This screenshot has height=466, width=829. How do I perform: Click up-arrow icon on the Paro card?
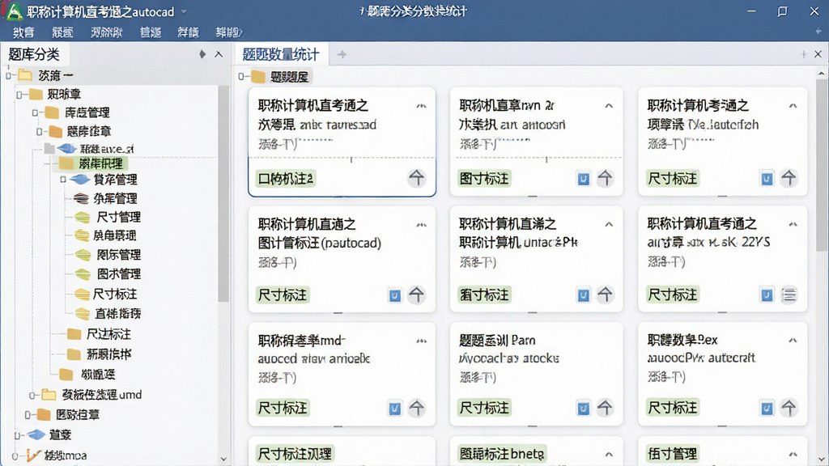click(x=606, y=408)
